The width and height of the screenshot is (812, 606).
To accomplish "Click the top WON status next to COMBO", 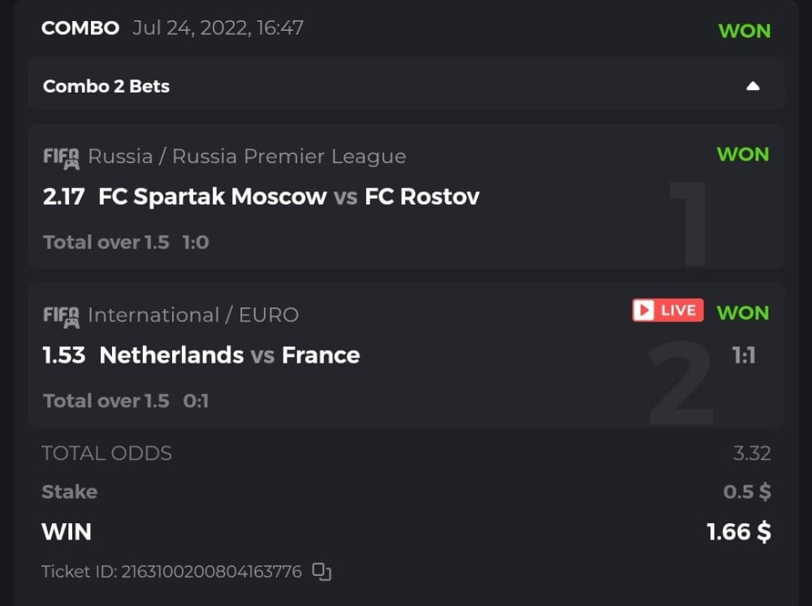I will pyautogui.click(x=744, y=31).
